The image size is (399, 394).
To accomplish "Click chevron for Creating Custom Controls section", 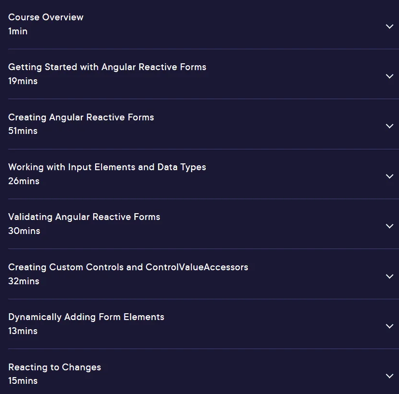I will point(389,277).
